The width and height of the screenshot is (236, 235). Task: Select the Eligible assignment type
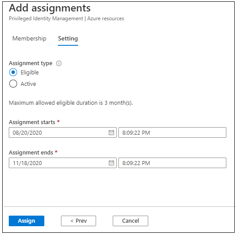[13, 72]
